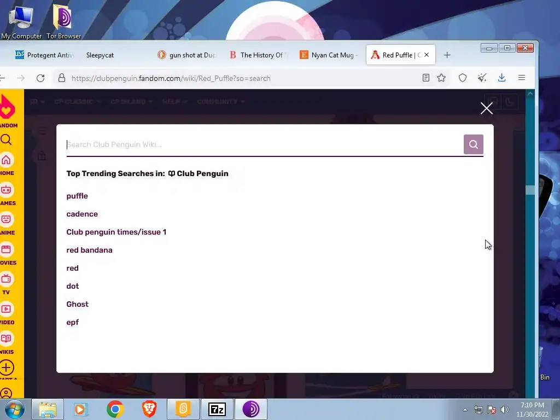
Task: Open the Windows Start button
Action: click(14, 409)
